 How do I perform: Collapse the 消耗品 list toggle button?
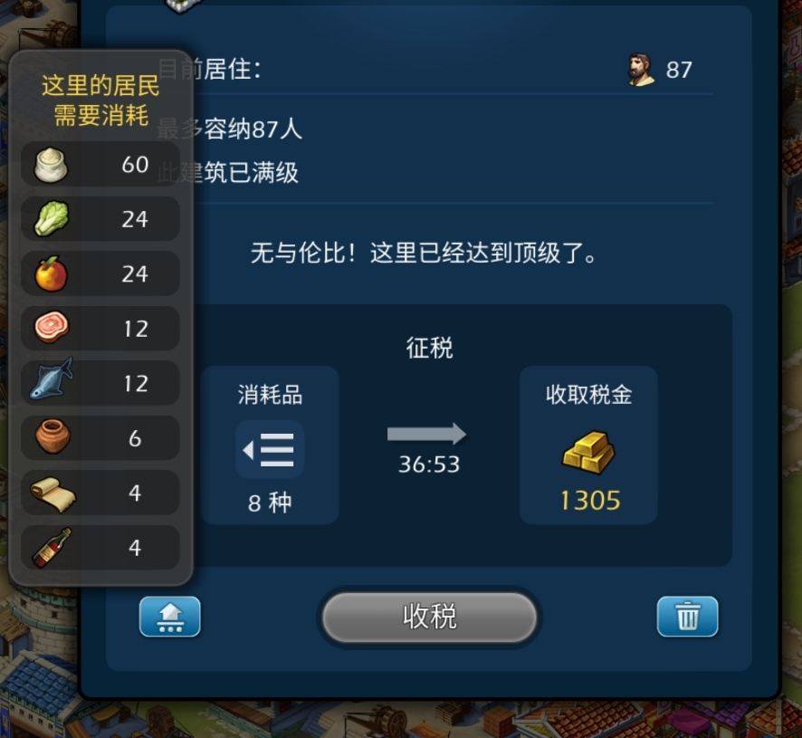point(270,450)
